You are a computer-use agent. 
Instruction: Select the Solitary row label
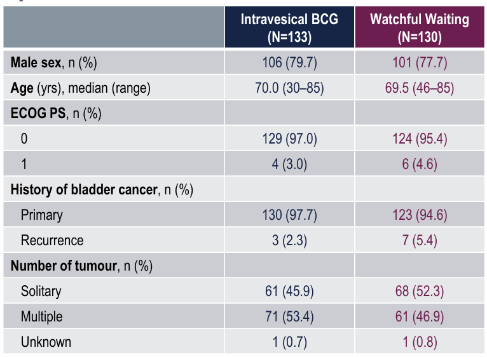pyautogui.click(x=41, y=291)
